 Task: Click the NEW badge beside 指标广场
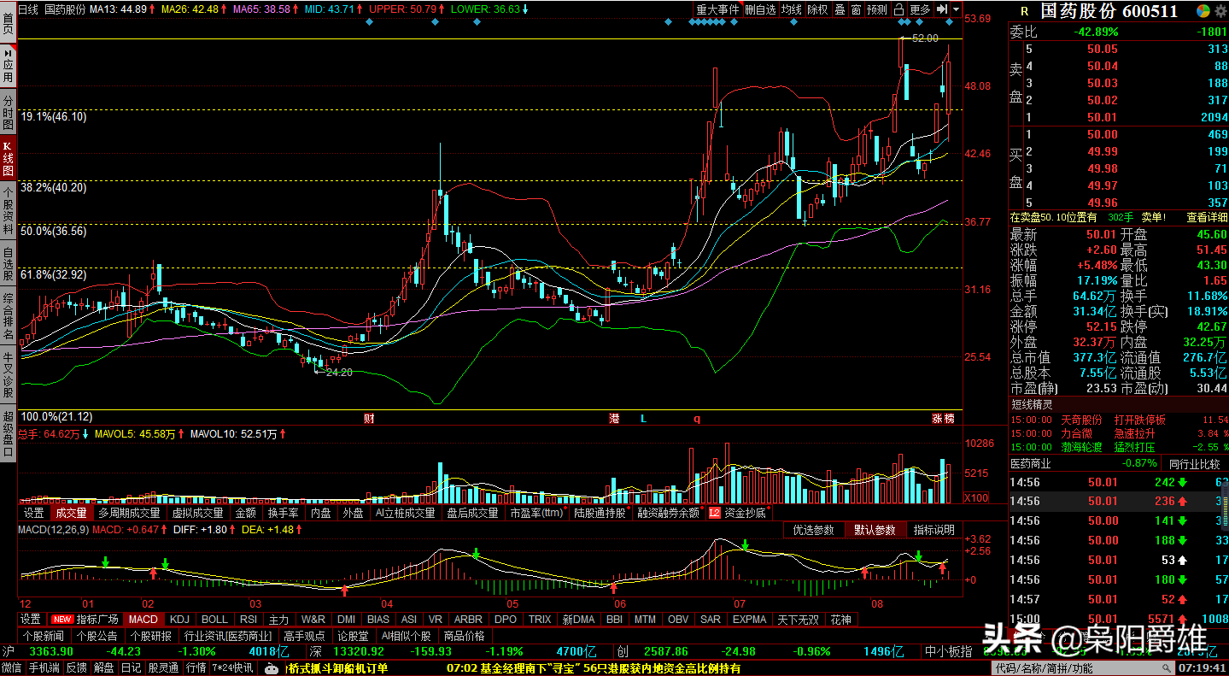[x=61, y=619]
